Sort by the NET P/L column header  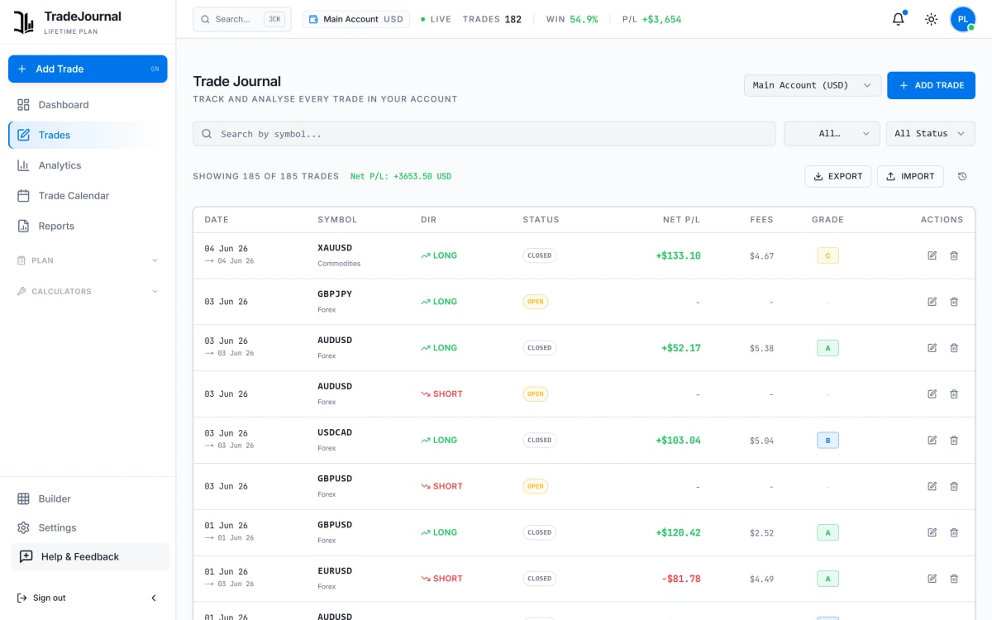coord(681,220)
